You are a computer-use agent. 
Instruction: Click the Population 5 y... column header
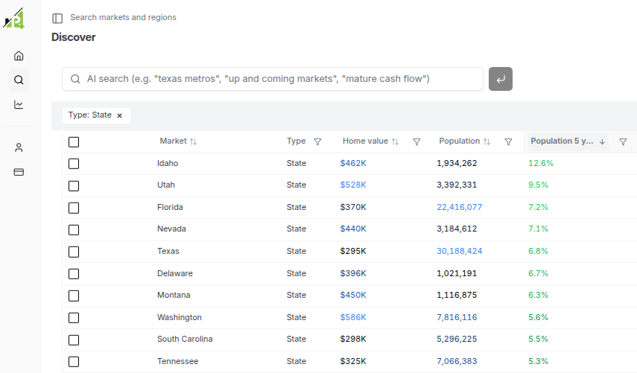tap(568, 141)
